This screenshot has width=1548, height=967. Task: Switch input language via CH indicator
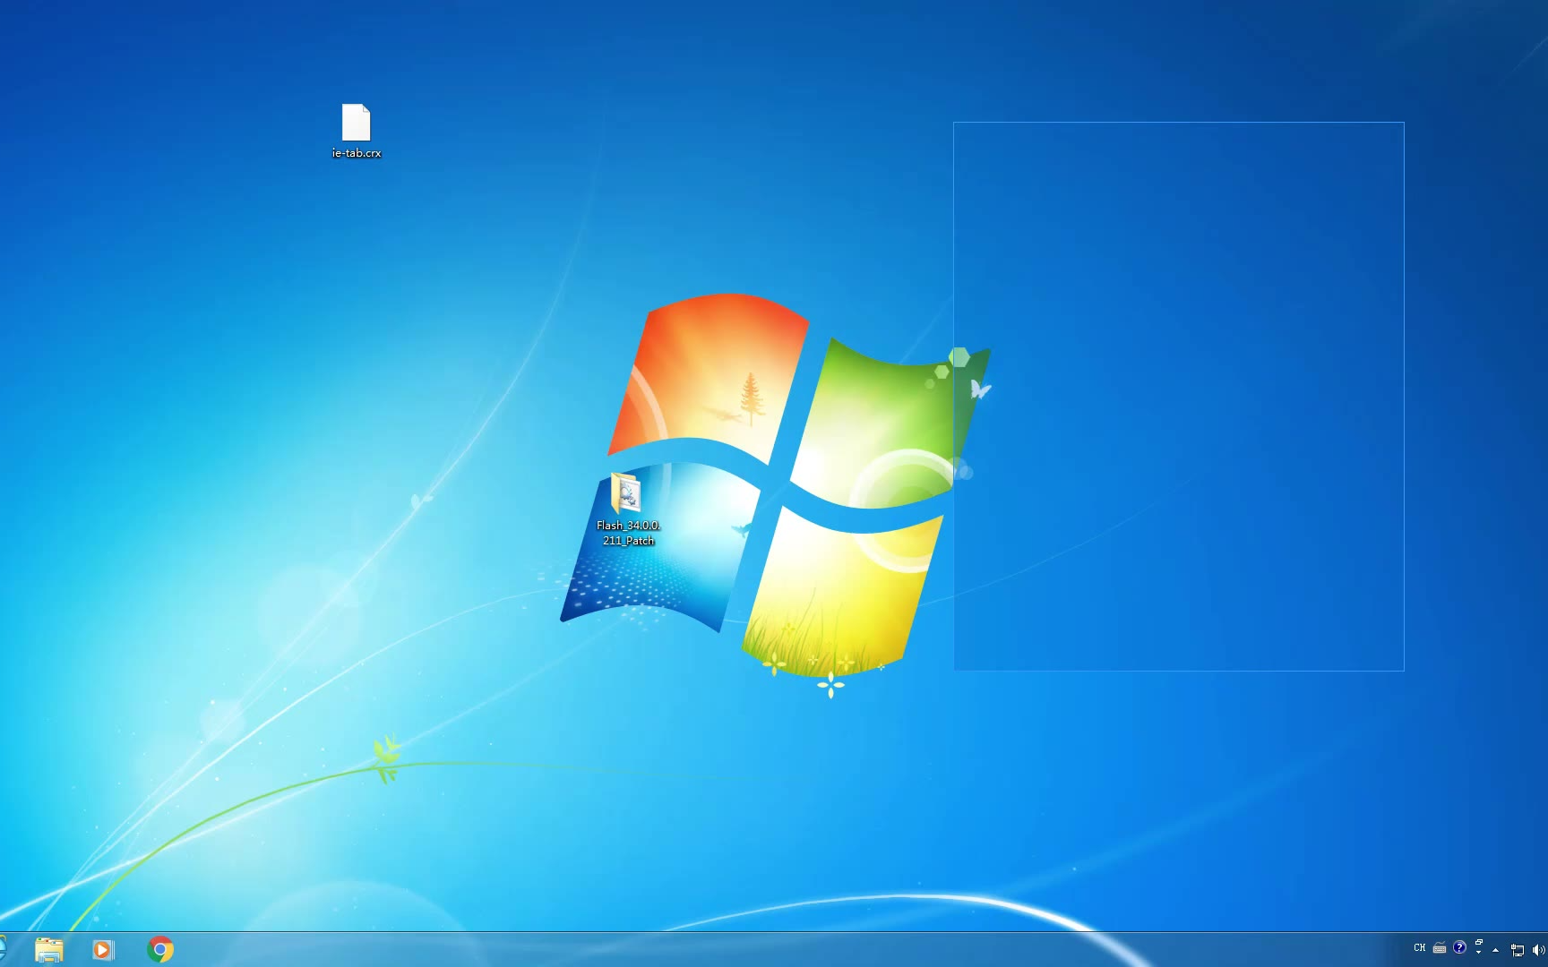coord(1419,947)
